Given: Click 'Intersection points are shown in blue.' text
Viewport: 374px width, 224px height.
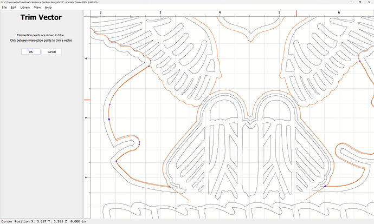Looking at the screenshot, I should pos(41,35).
